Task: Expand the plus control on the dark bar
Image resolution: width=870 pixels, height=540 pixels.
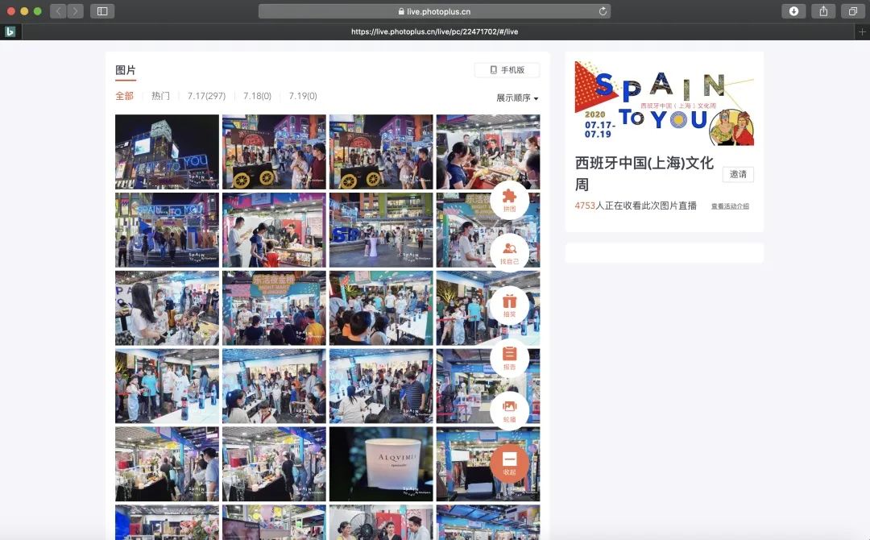Action: 863,31
